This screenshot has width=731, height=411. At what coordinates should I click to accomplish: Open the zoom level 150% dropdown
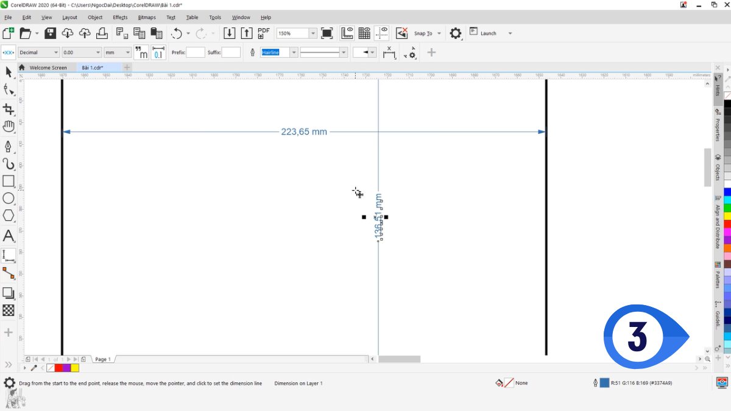[x=313, y=33]
